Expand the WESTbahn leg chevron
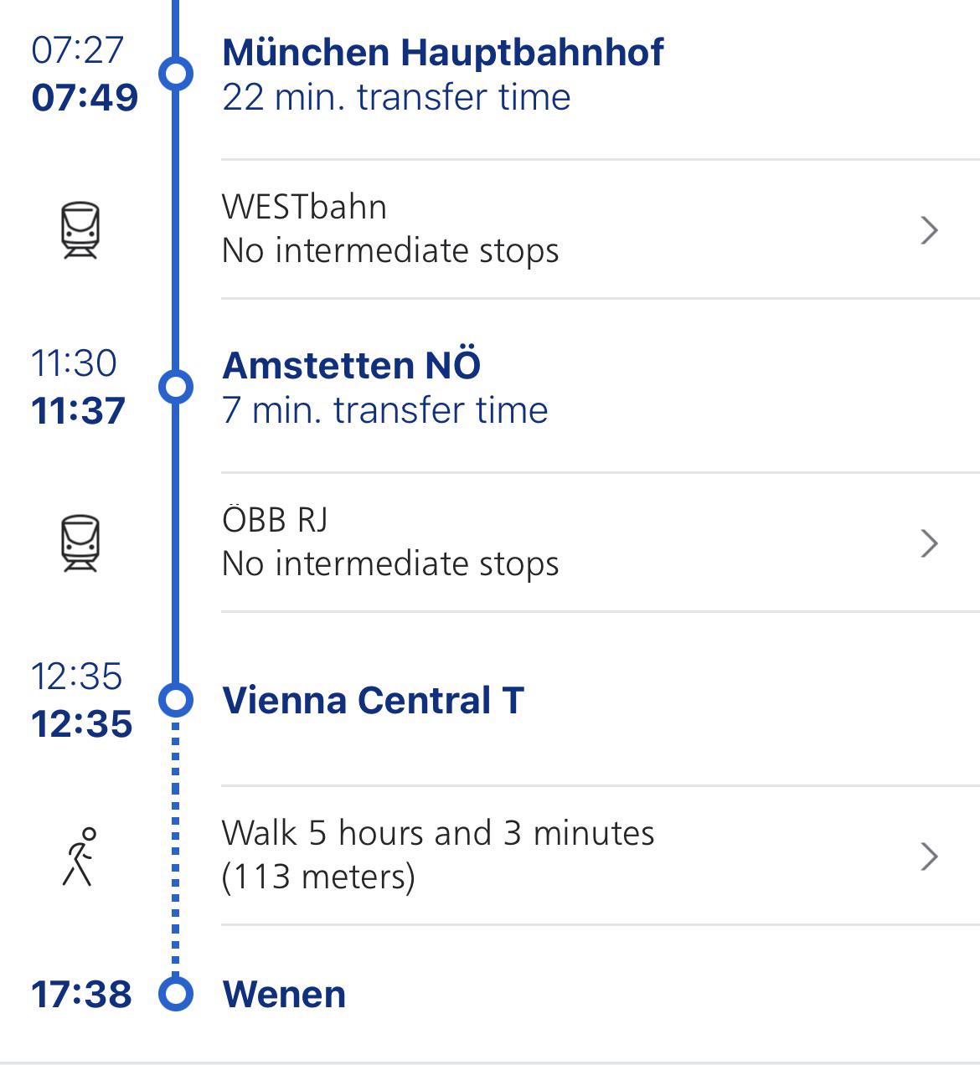The width and height of the screenshot is (980, 1065). click(x=928, y=229)
